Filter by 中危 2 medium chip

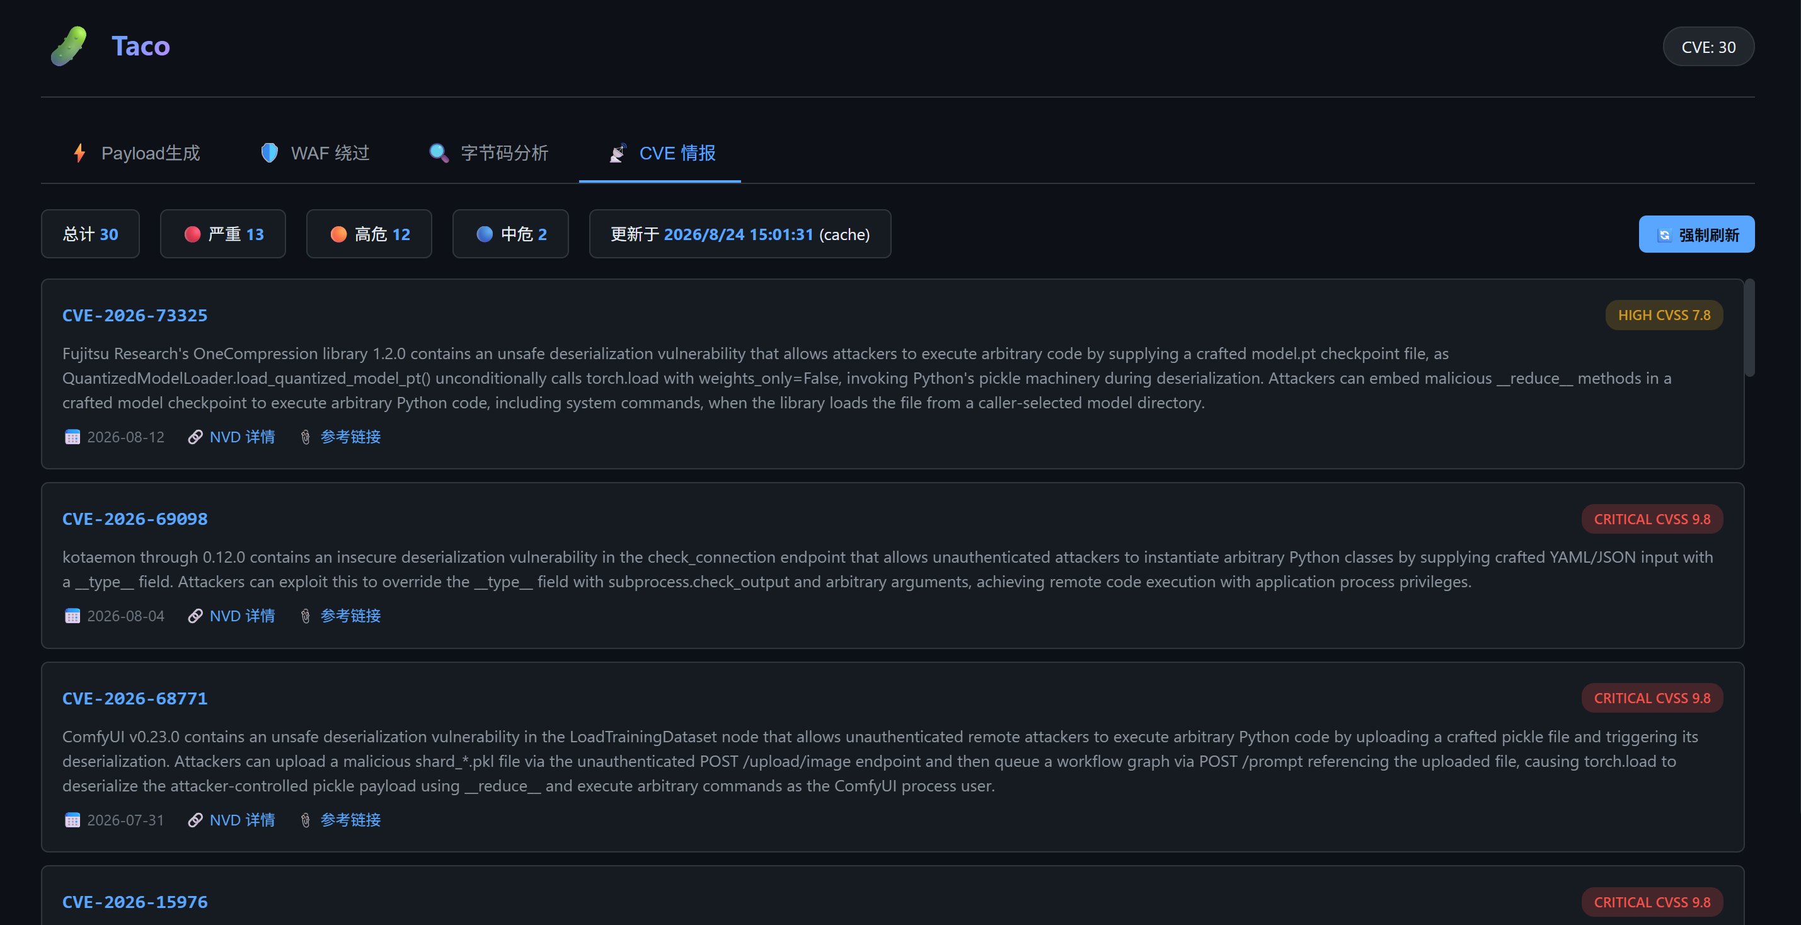(510, 234)
